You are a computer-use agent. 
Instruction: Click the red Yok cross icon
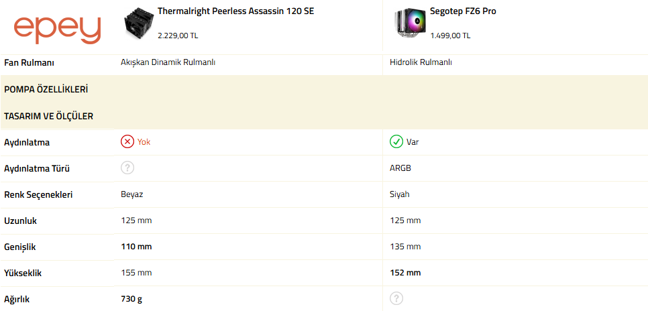coord(127,142)
